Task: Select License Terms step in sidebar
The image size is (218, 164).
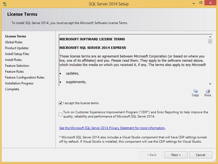Action: 15,36
